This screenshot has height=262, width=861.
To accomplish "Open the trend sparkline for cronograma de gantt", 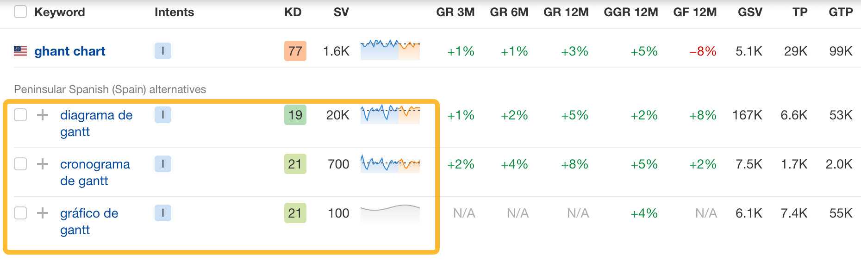I will 390,163.
